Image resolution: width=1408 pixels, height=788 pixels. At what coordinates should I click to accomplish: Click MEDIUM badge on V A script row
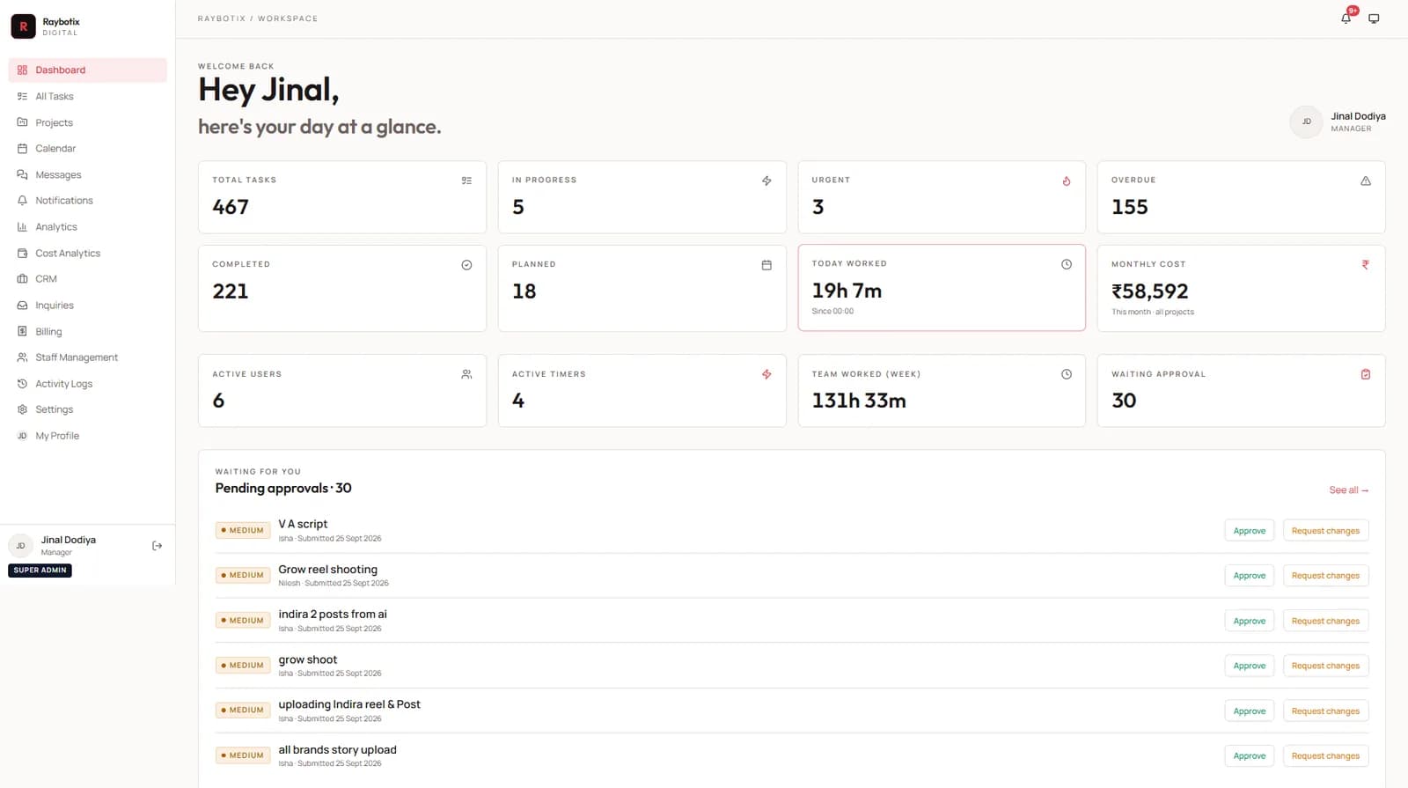(x=243, y=531)
